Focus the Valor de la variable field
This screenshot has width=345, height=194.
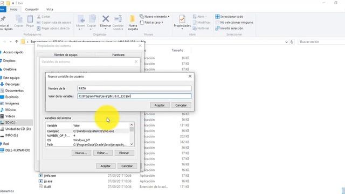pos(134,96)
